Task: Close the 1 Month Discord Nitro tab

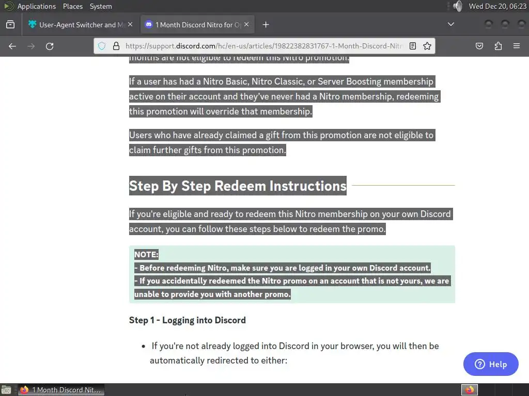Action: coord(246,24)
